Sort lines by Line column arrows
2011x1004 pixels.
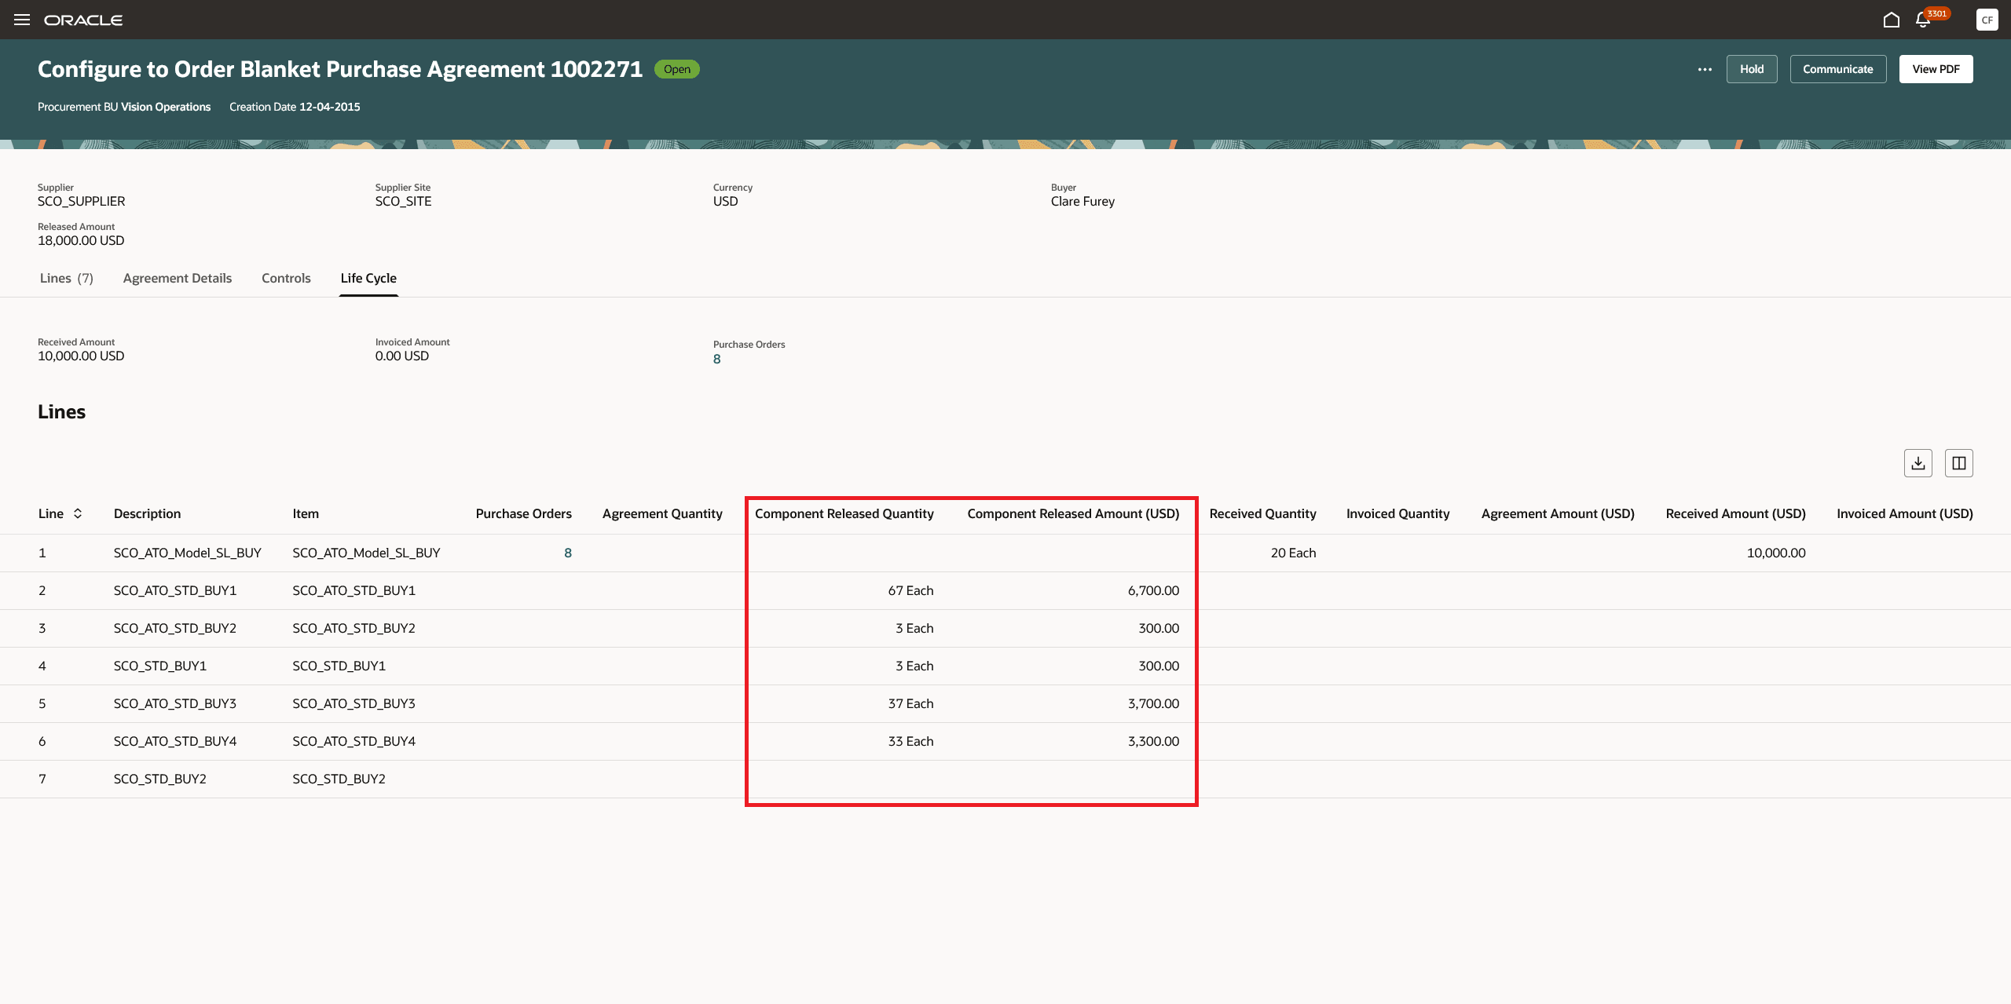tap(78, 513)
